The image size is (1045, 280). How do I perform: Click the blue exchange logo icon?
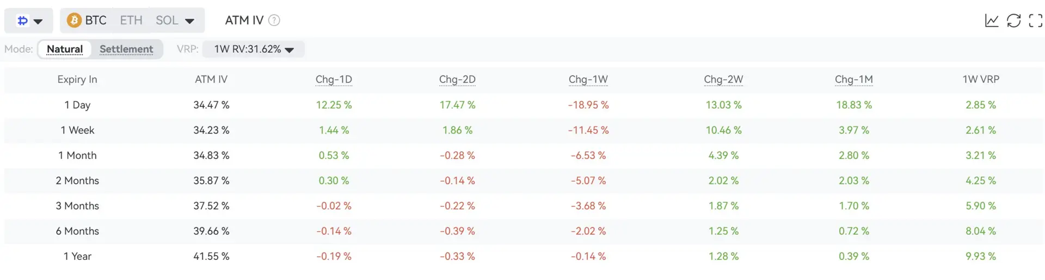(22, 21)
